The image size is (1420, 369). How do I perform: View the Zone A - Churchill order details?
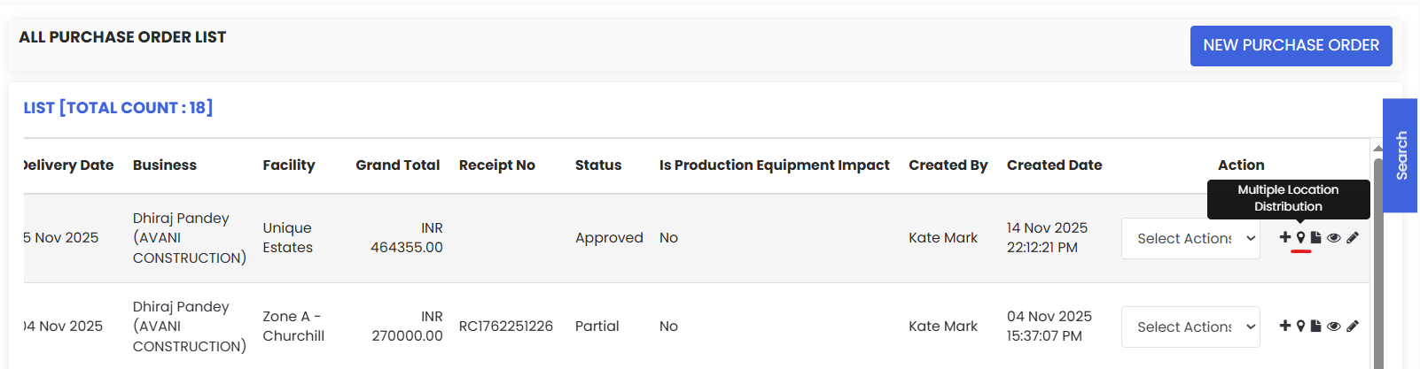point(1333,326)
